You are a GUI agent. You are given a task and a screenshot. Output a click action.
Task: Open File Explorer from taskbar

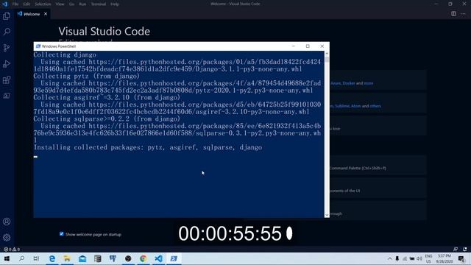point(67,258)
